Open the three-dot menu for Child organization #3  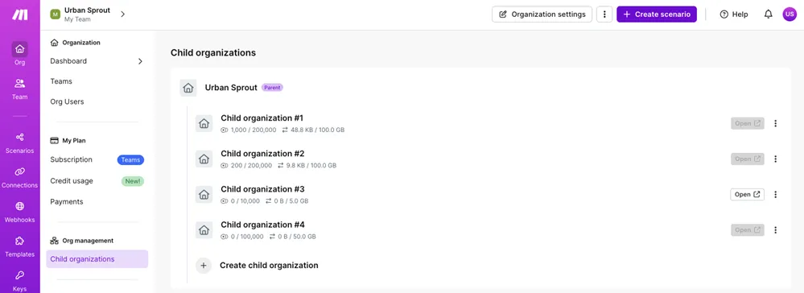(775, 195)
